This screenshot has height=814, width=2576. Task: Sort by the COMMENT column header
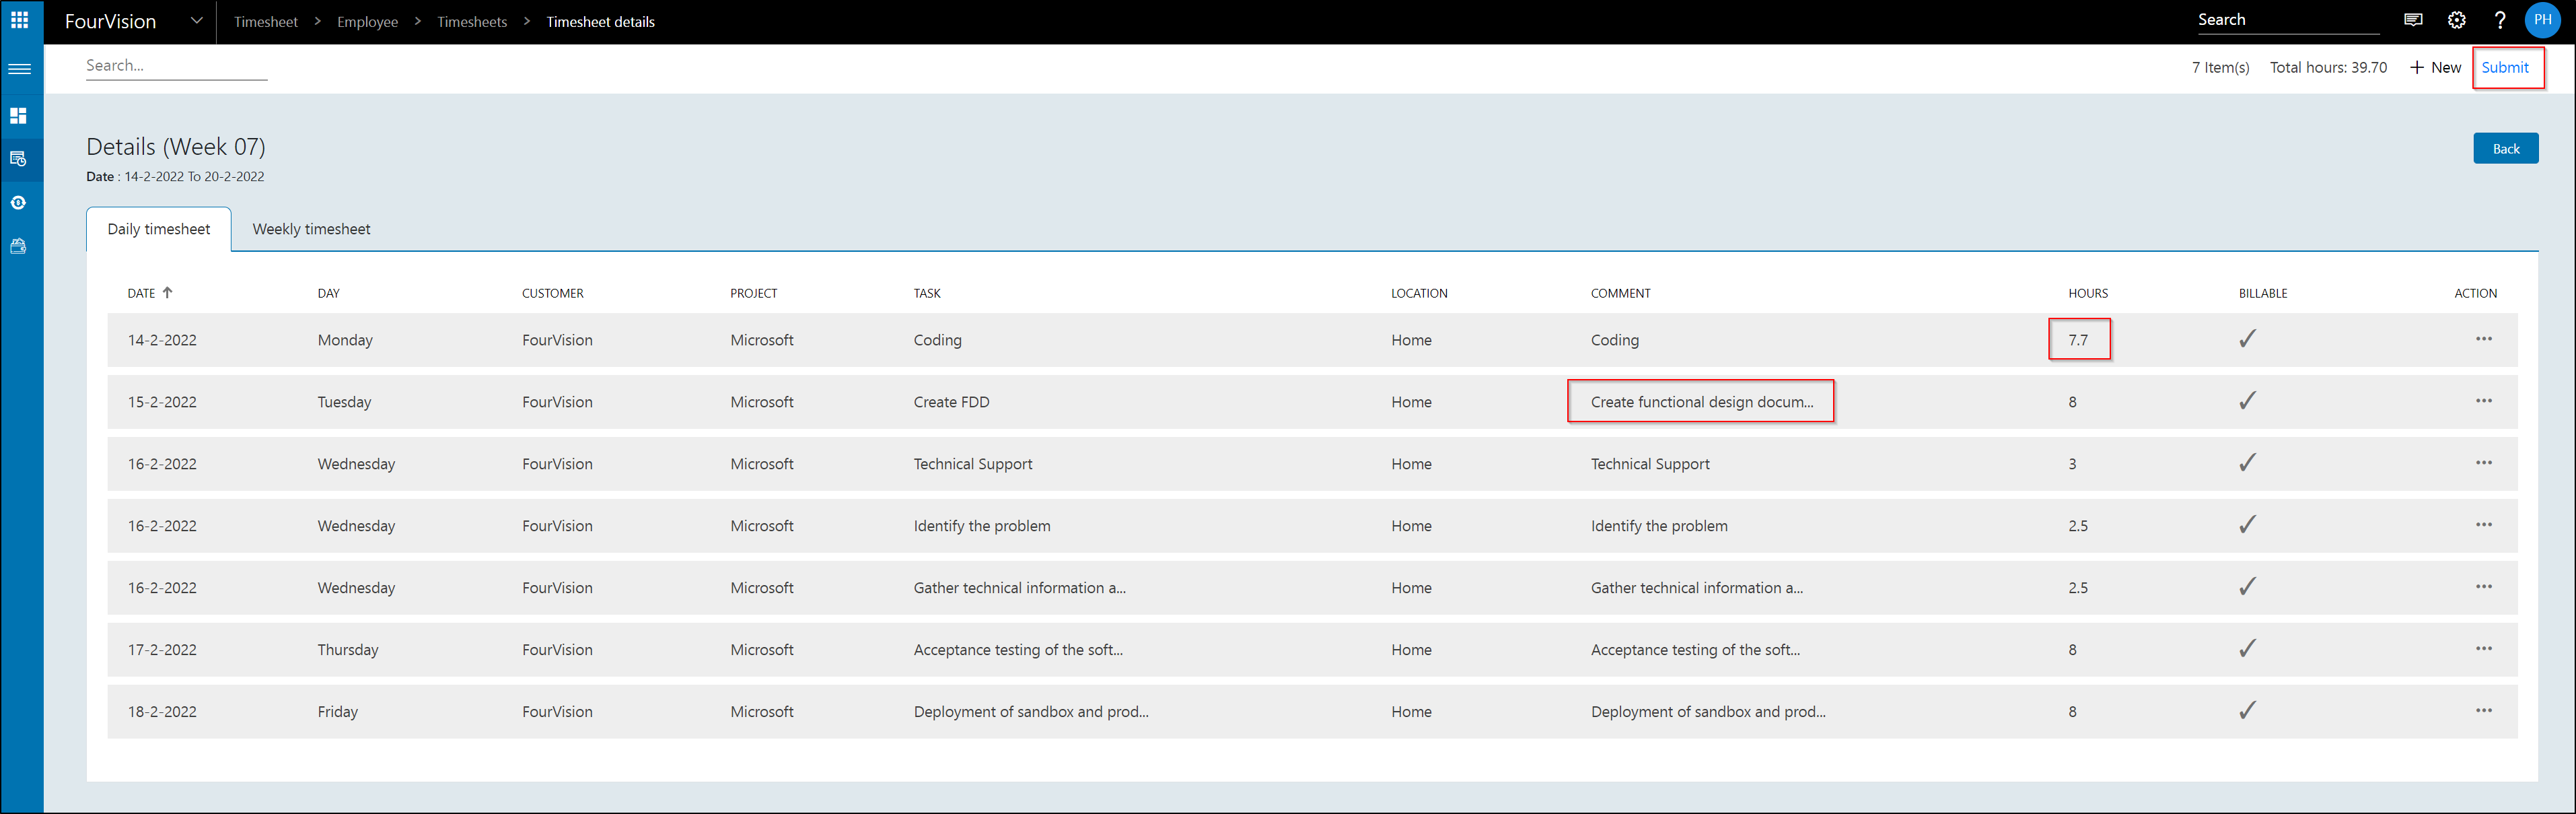[x=1620, y=294]
